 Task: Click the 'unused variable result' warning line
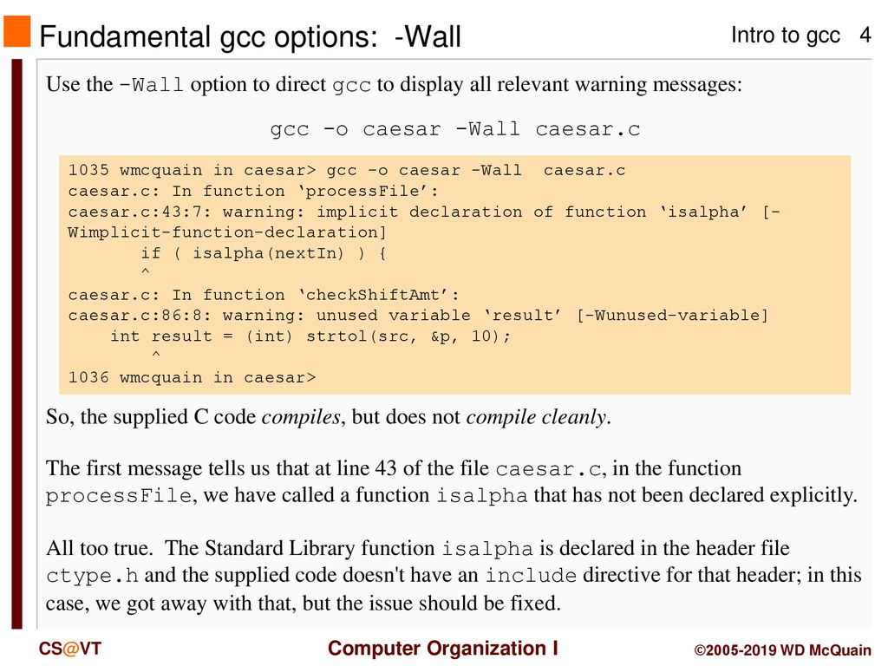pyautogui.click(x=418, y=316)
